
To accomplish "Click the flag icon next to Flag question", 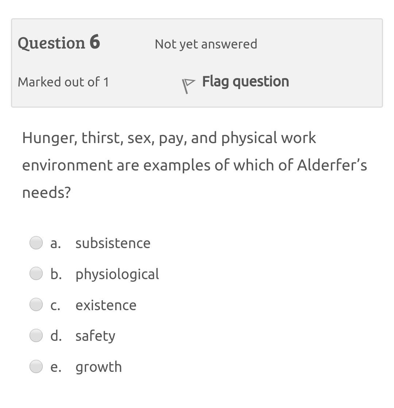I will click(188, 82).
